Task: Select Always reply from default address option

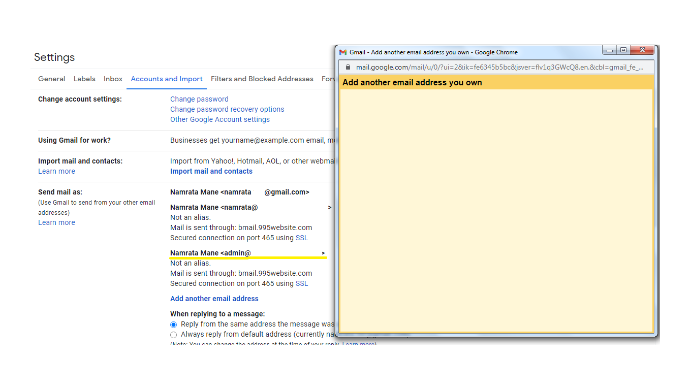Action: click(174, 335)
